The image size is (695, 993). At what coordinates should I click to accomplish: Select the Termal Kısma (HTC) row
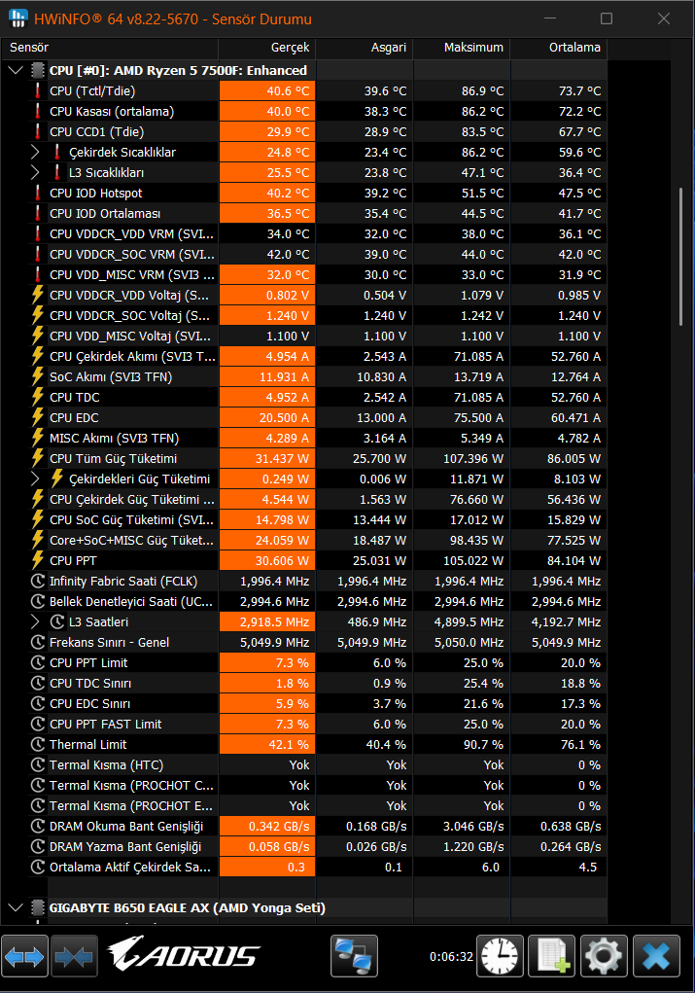tap(304, 765)
